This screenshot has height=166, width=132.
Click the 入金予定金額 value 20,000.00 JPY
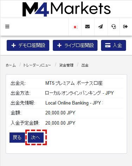click(60, 123)
